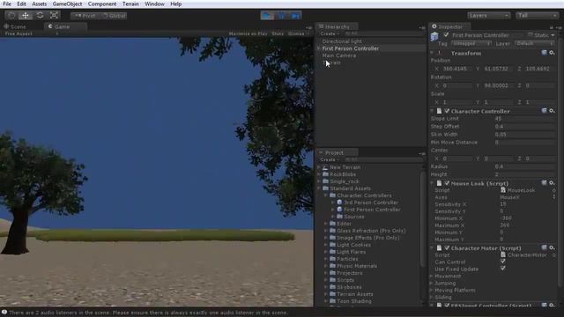Select the Move tool in toolbar
The image size is (564, 317).
point(26,16)
